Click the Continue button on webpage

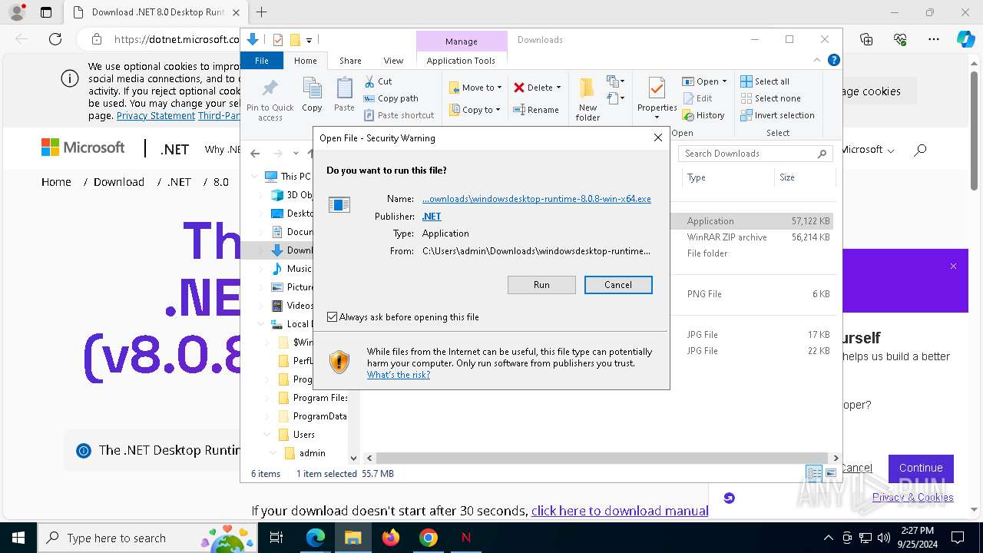921,468
